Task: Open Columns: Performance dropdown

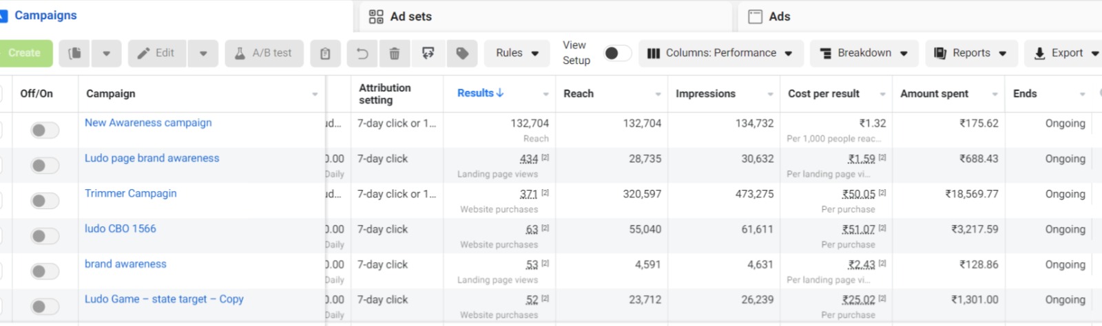Action: click(x=720, y=53)
